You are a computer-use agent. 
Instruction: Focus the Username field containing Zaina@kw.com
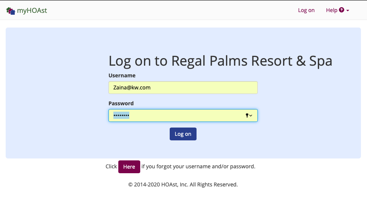click(x=183, y=88)
